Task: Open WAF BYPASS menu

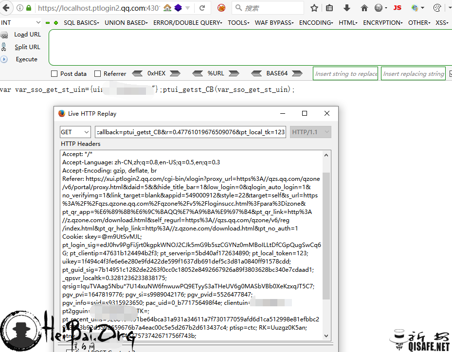Action: tap(274, 23)
